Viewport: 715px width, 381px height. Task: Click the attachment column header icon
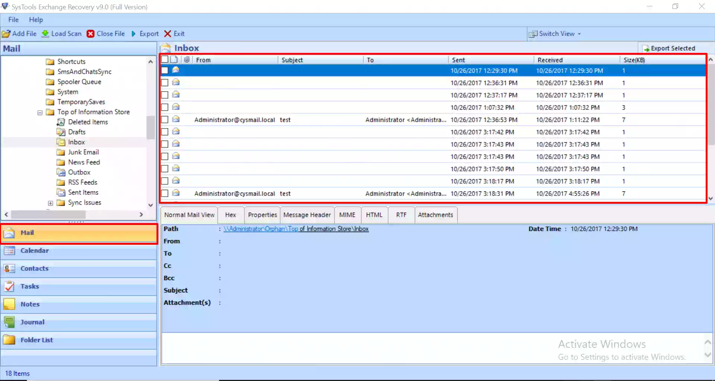point(187,60)
